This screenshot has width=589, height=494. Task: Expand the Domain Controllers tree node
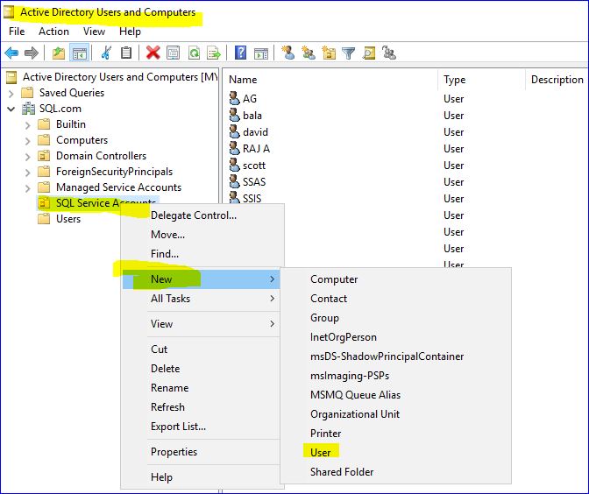click(27, 156)
